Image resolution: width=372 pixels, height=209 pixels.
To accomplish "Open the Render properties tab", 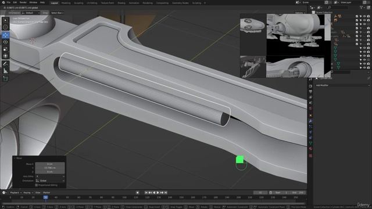I will pyautogui.click(x=310, y=86).
